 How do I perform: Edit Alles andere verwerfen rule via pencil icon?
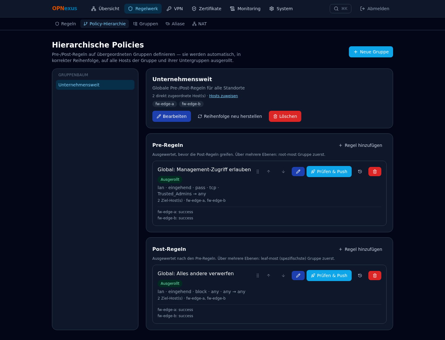coord(298,276)
